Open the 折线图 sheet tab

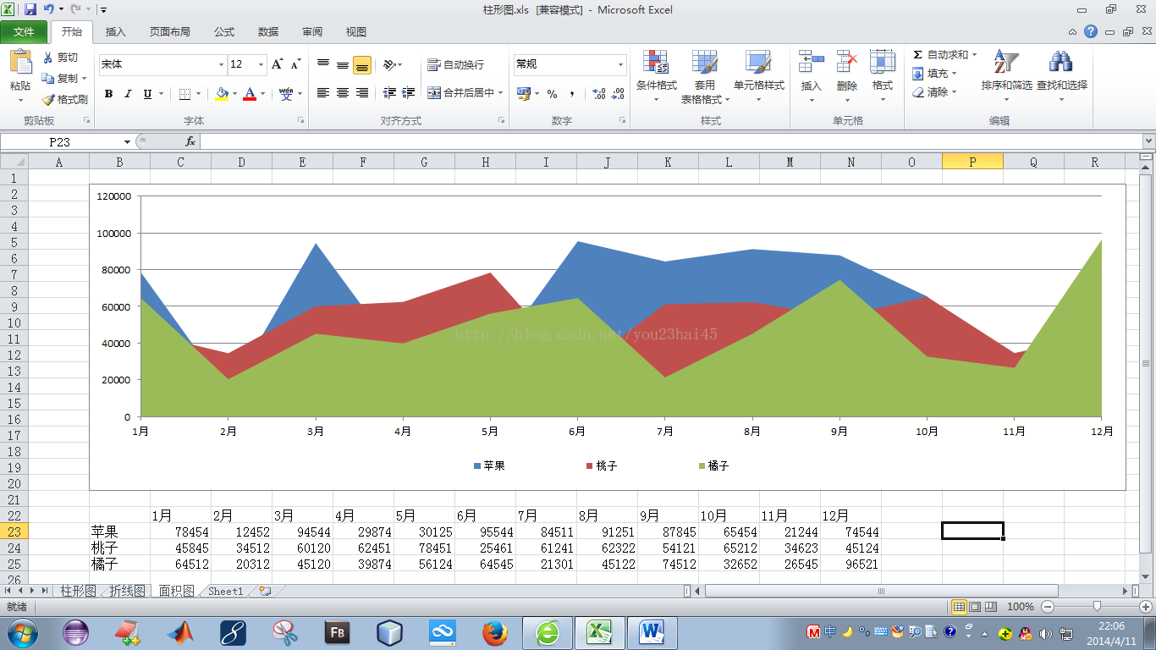click(x=127, y=592)
